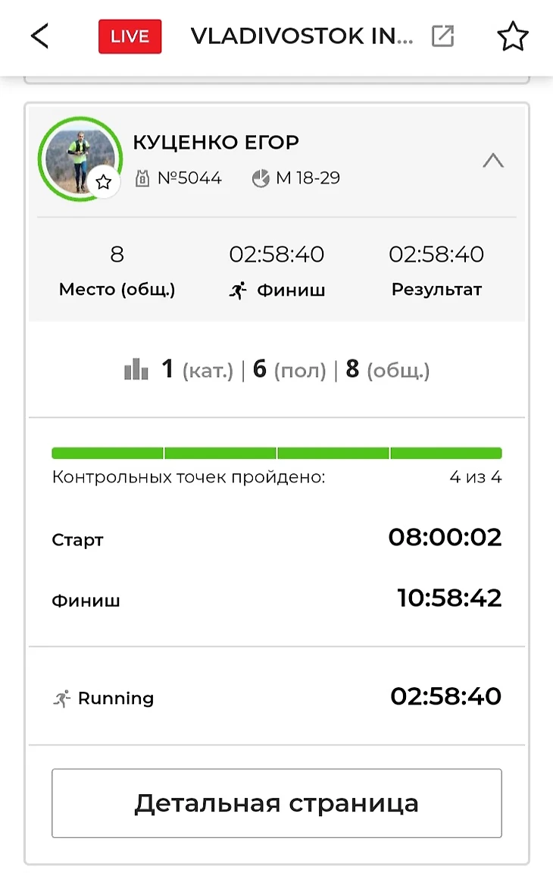Click Куценко Егор profile photo
Screen dimensions: 553x873
[76, 155]
